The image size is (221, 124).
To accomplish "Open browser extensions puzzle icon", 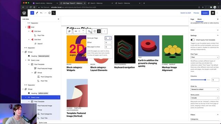I will coord(211,7).
